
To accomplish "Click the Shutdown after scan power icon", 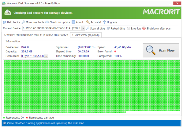I will (144, 28).
